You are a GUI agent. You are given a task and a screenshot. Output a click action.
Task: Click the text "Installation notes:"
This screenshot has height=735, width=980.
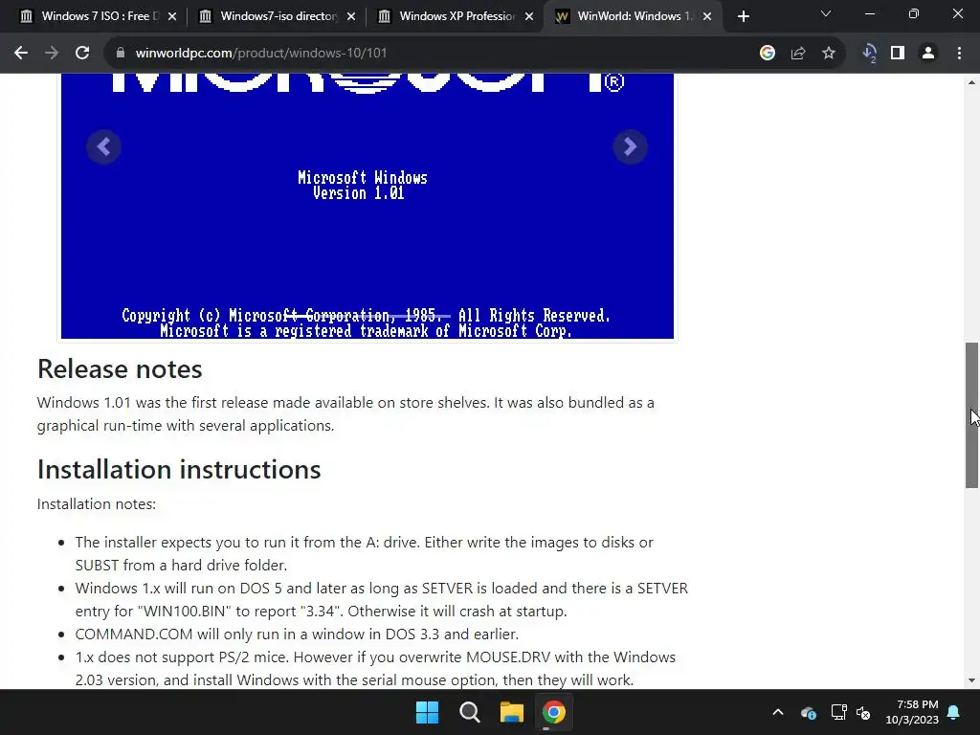[97, 503]
